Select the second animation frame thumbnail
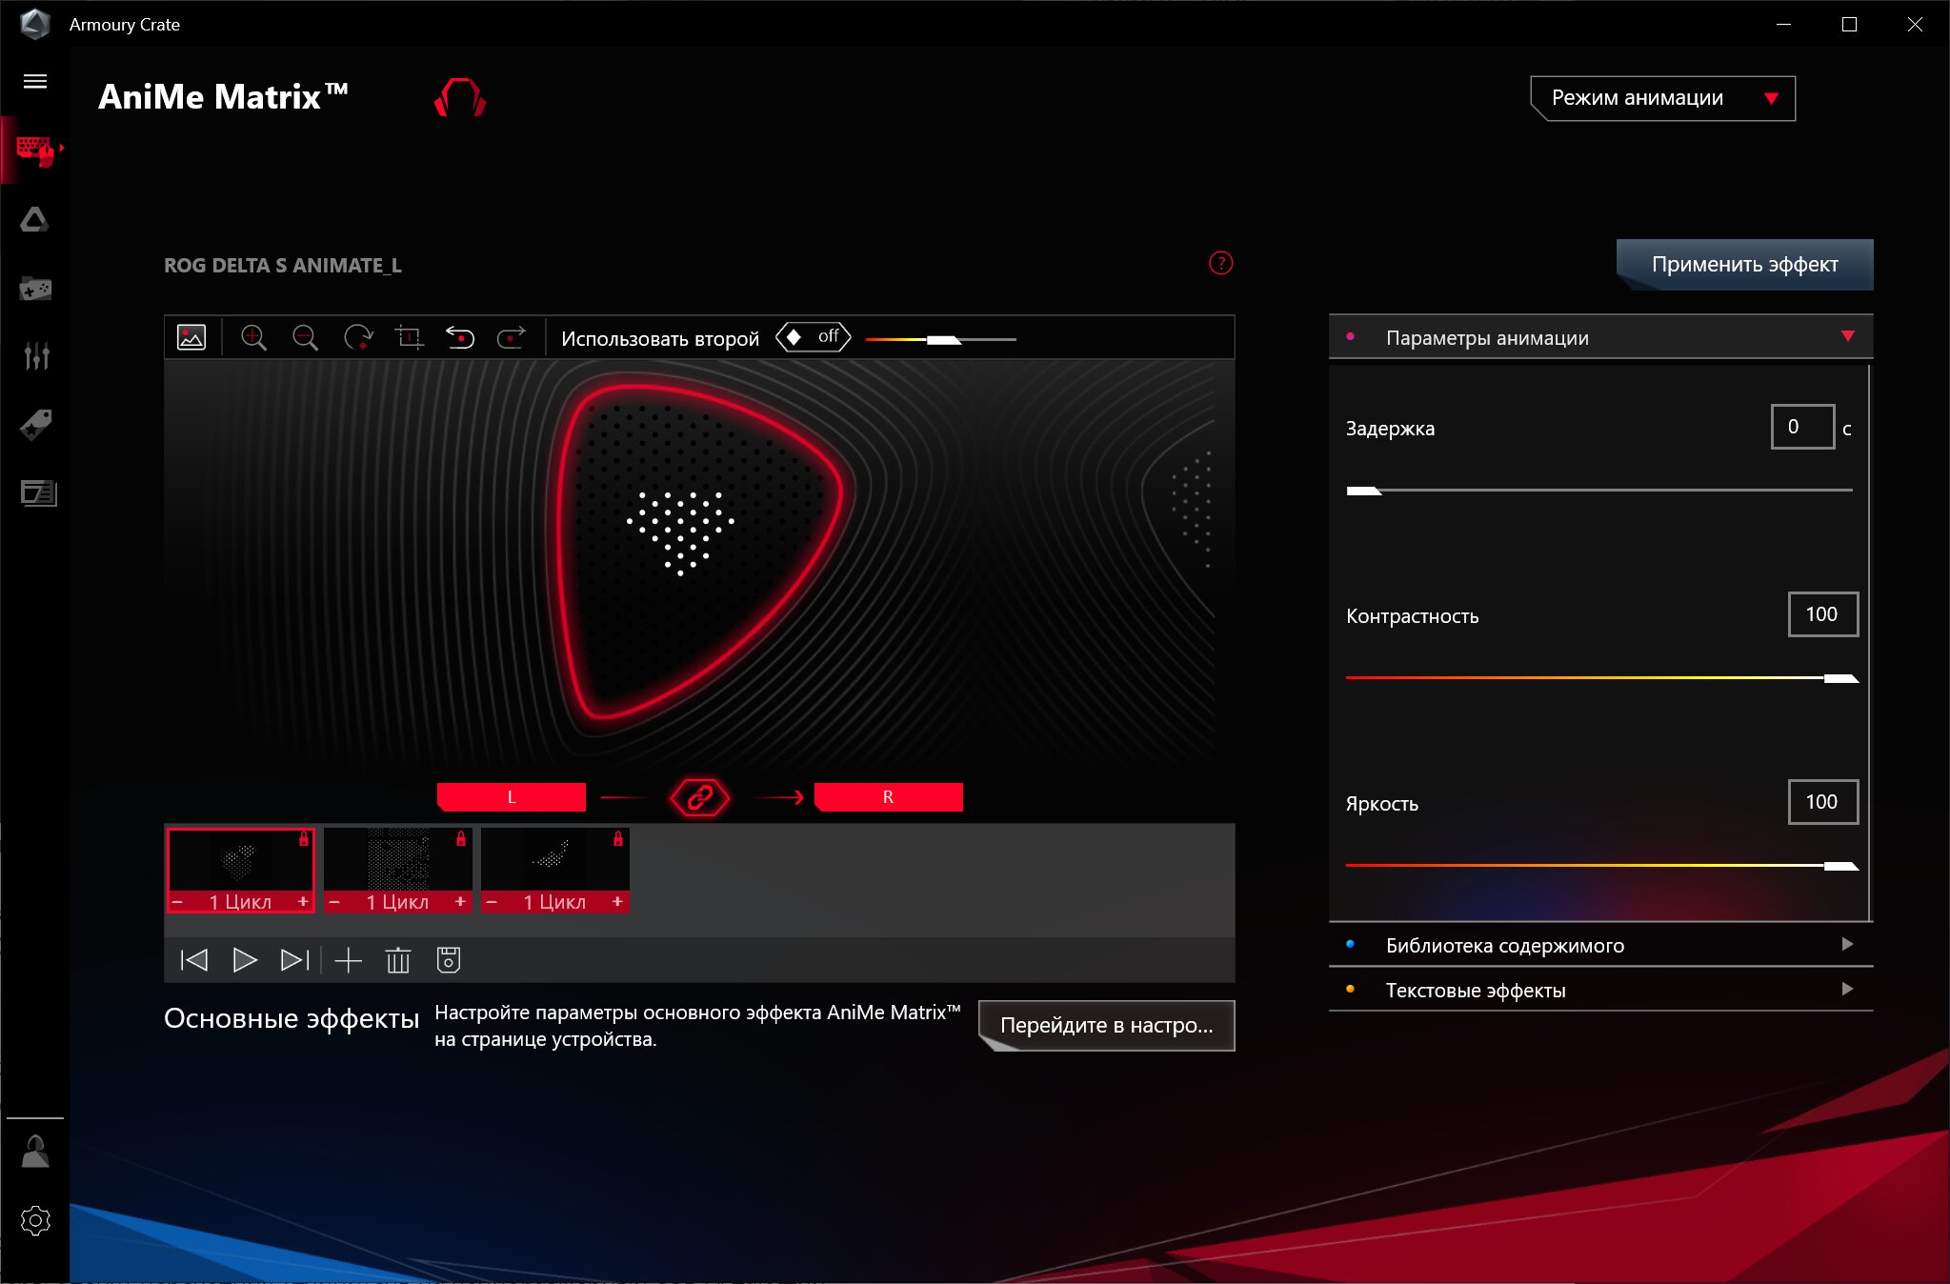Viewport: 1950px width, 1284px height. [x=397, y=861]
